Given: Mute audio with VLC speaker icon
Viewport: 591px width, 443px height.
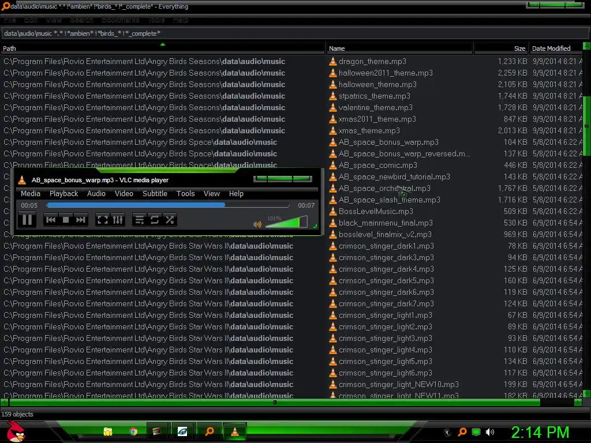Looking at the screenshot, I should point(257,224).
